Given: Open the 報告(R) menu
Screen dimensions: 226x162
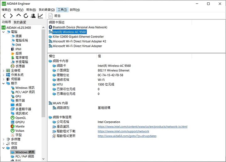Looking at the screenshot, I should pos(31,10).
